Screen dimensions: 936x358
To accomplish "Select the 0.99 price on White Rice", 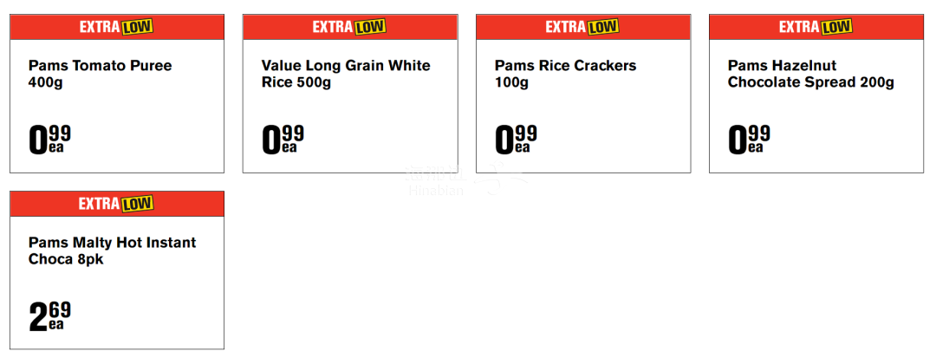I will click(x=283, y=140).
